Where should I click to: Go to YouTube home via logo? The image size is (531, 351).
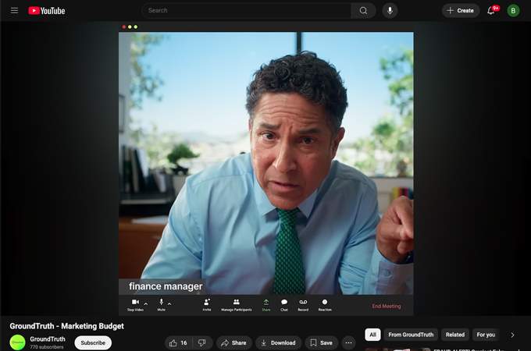(46, 11)
